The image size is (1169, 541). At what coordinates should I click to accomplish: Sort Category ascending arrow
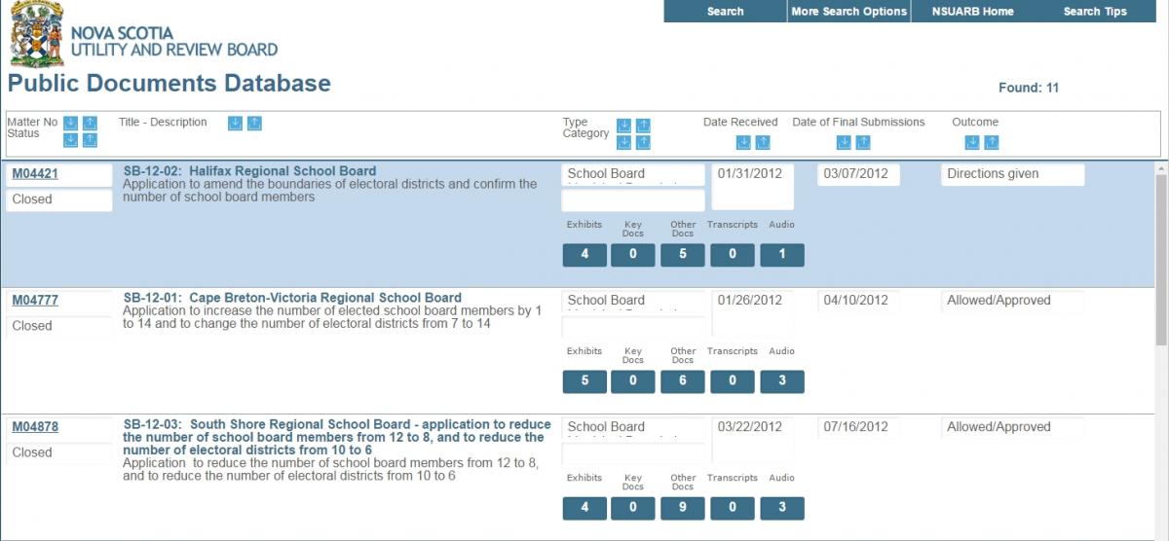643,143
